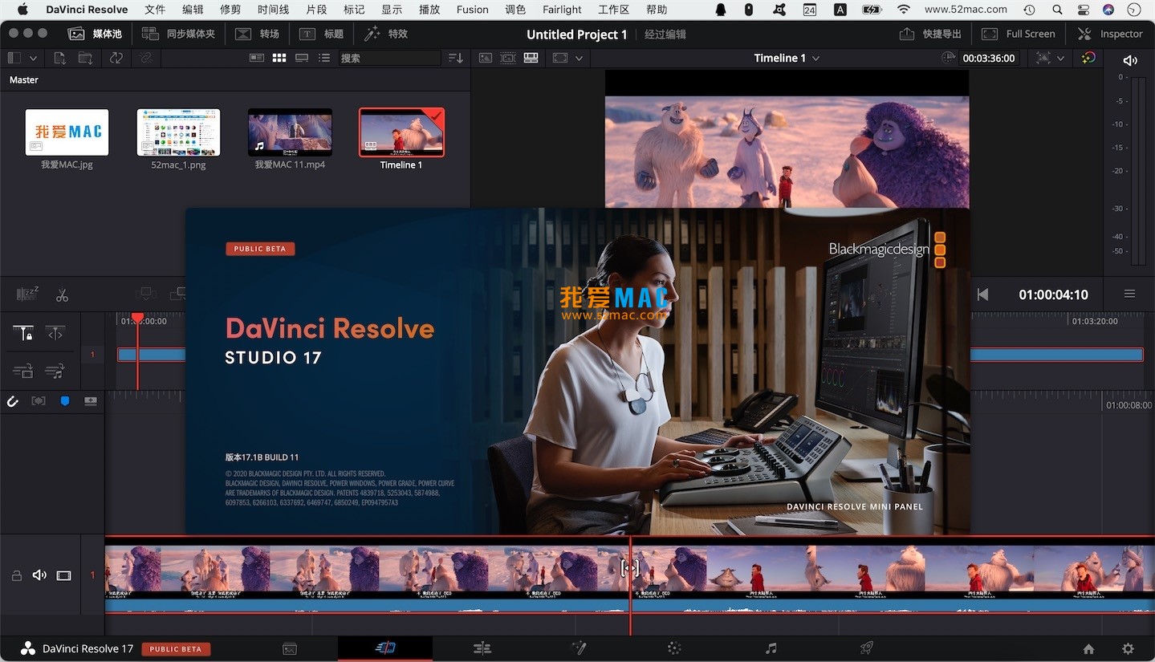Open the viewer options hamburger menu
The width and height of the screenshot is (1155, 662).
coord(1129,294)
